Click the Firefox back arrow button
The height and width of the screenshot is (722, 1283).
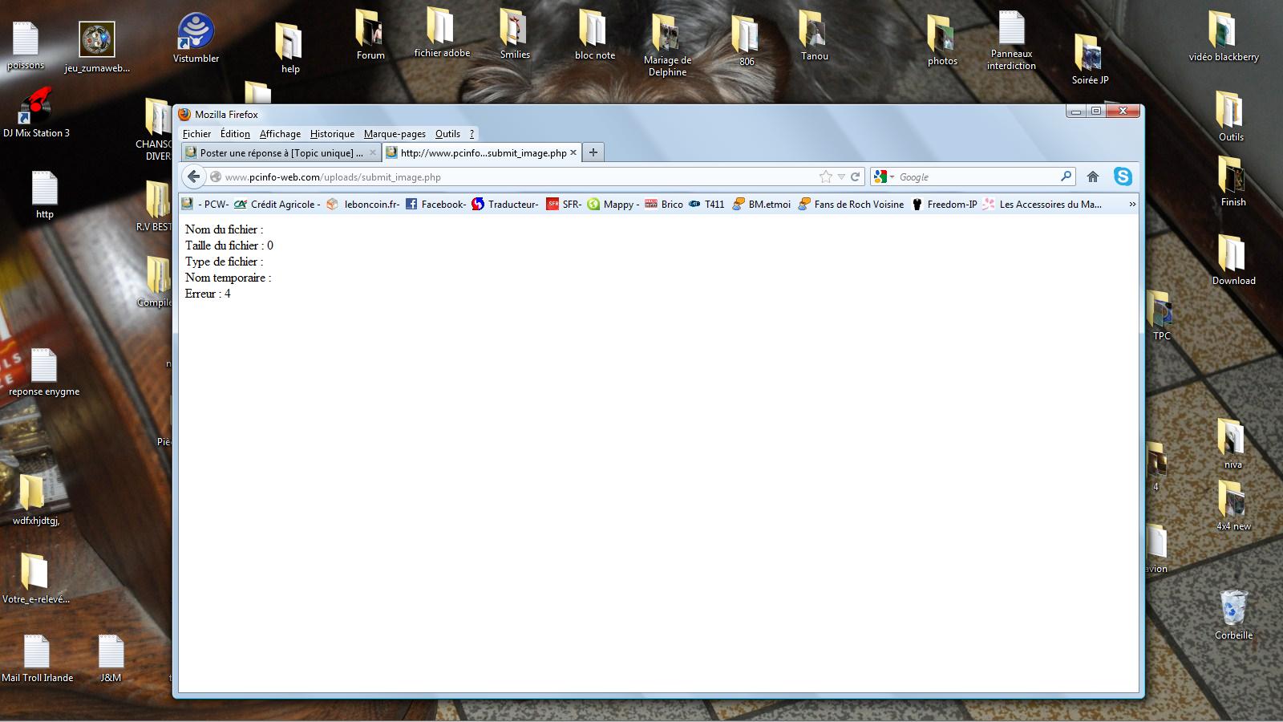point(194,176)
